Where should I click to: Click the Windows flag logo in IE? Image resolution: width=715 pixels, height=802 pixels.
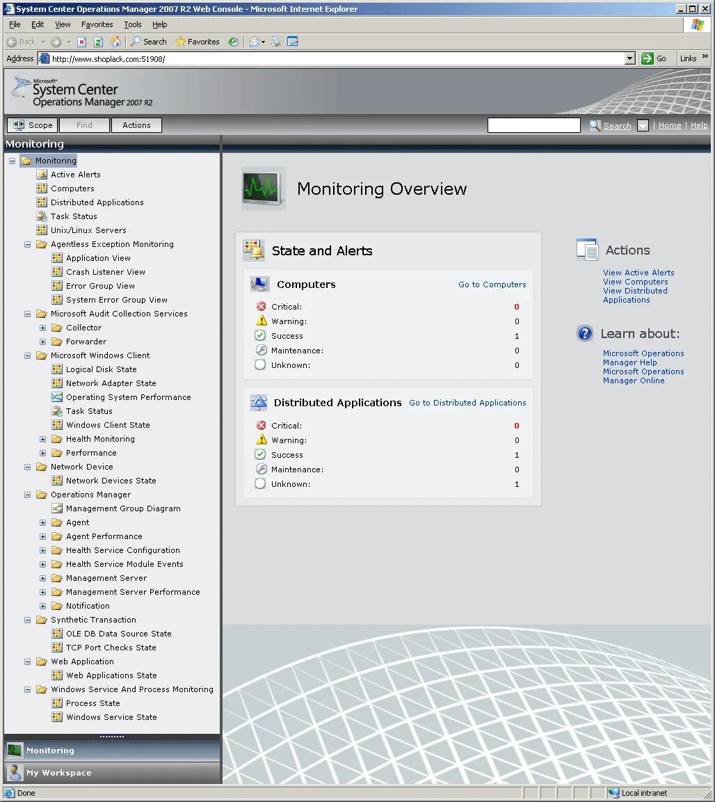click(697, 24)
